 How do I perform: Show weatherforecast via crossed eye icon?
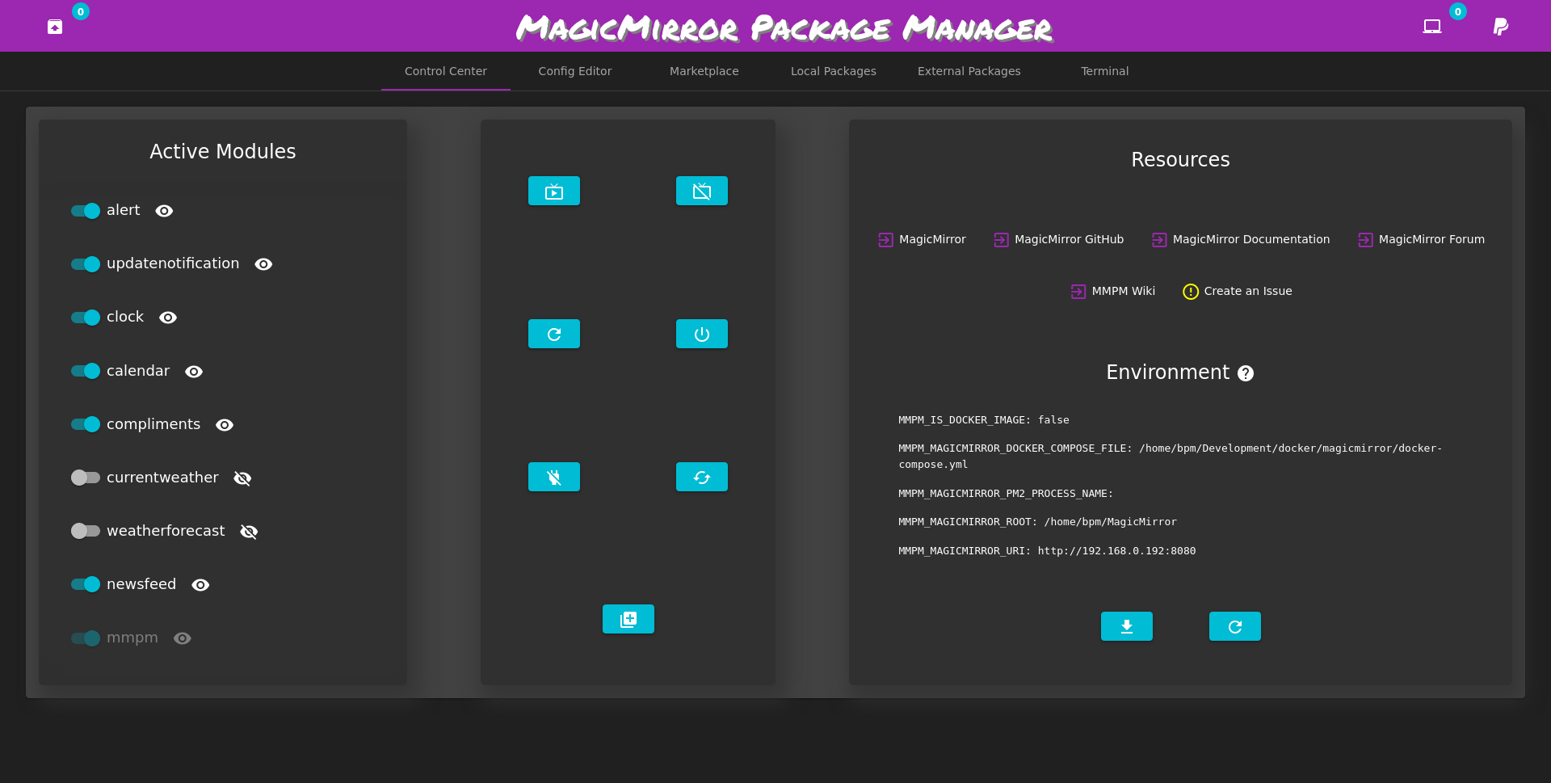click(x=249, y=532)
